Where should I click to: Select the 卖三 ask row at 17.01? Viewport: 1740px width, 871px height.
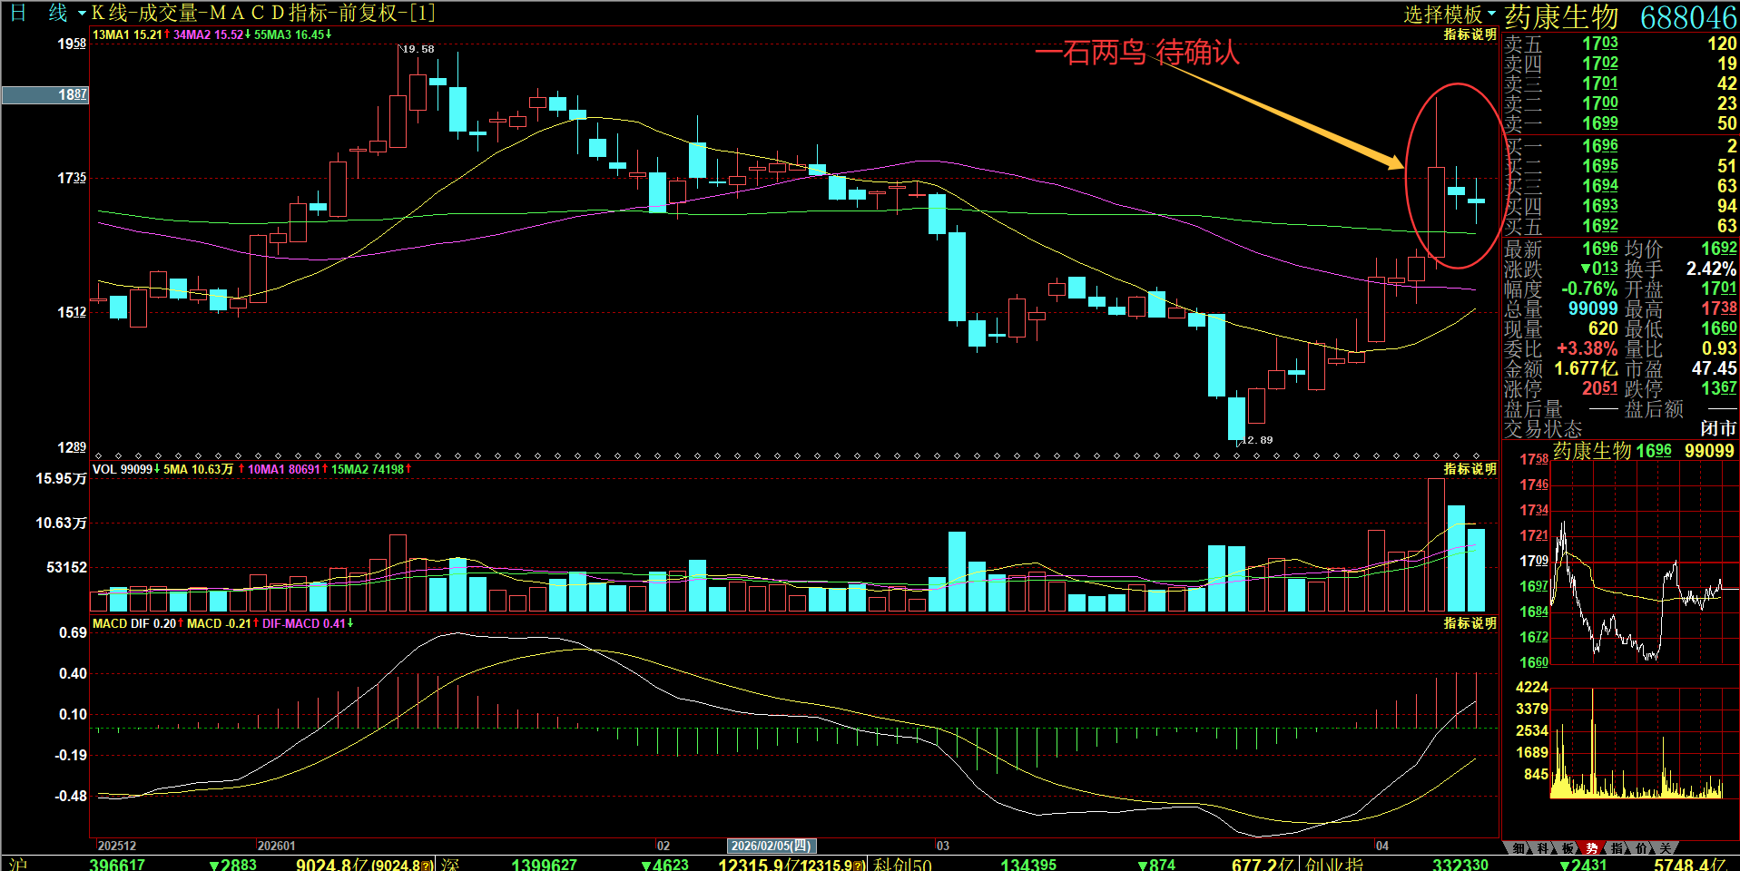point(1620,83)
